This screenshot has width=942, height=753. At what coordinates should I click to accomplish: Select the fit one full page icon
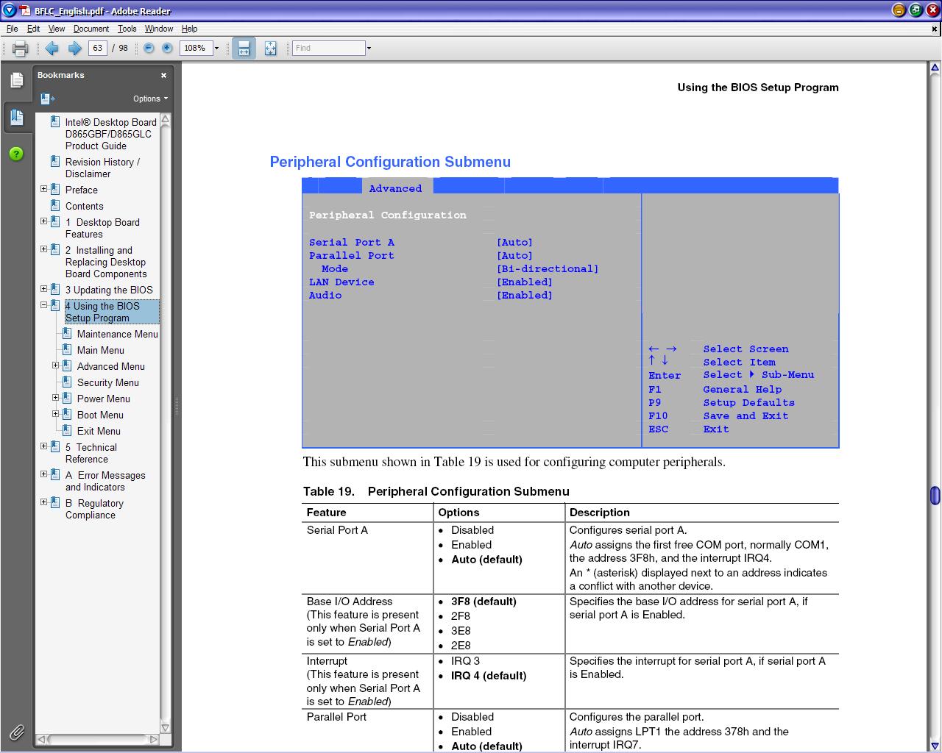[x=270, y=49]
